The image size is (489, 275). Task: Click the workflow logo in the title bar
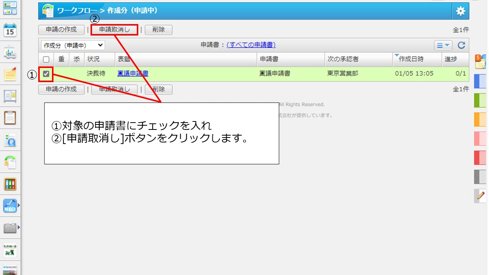(48, 11)
